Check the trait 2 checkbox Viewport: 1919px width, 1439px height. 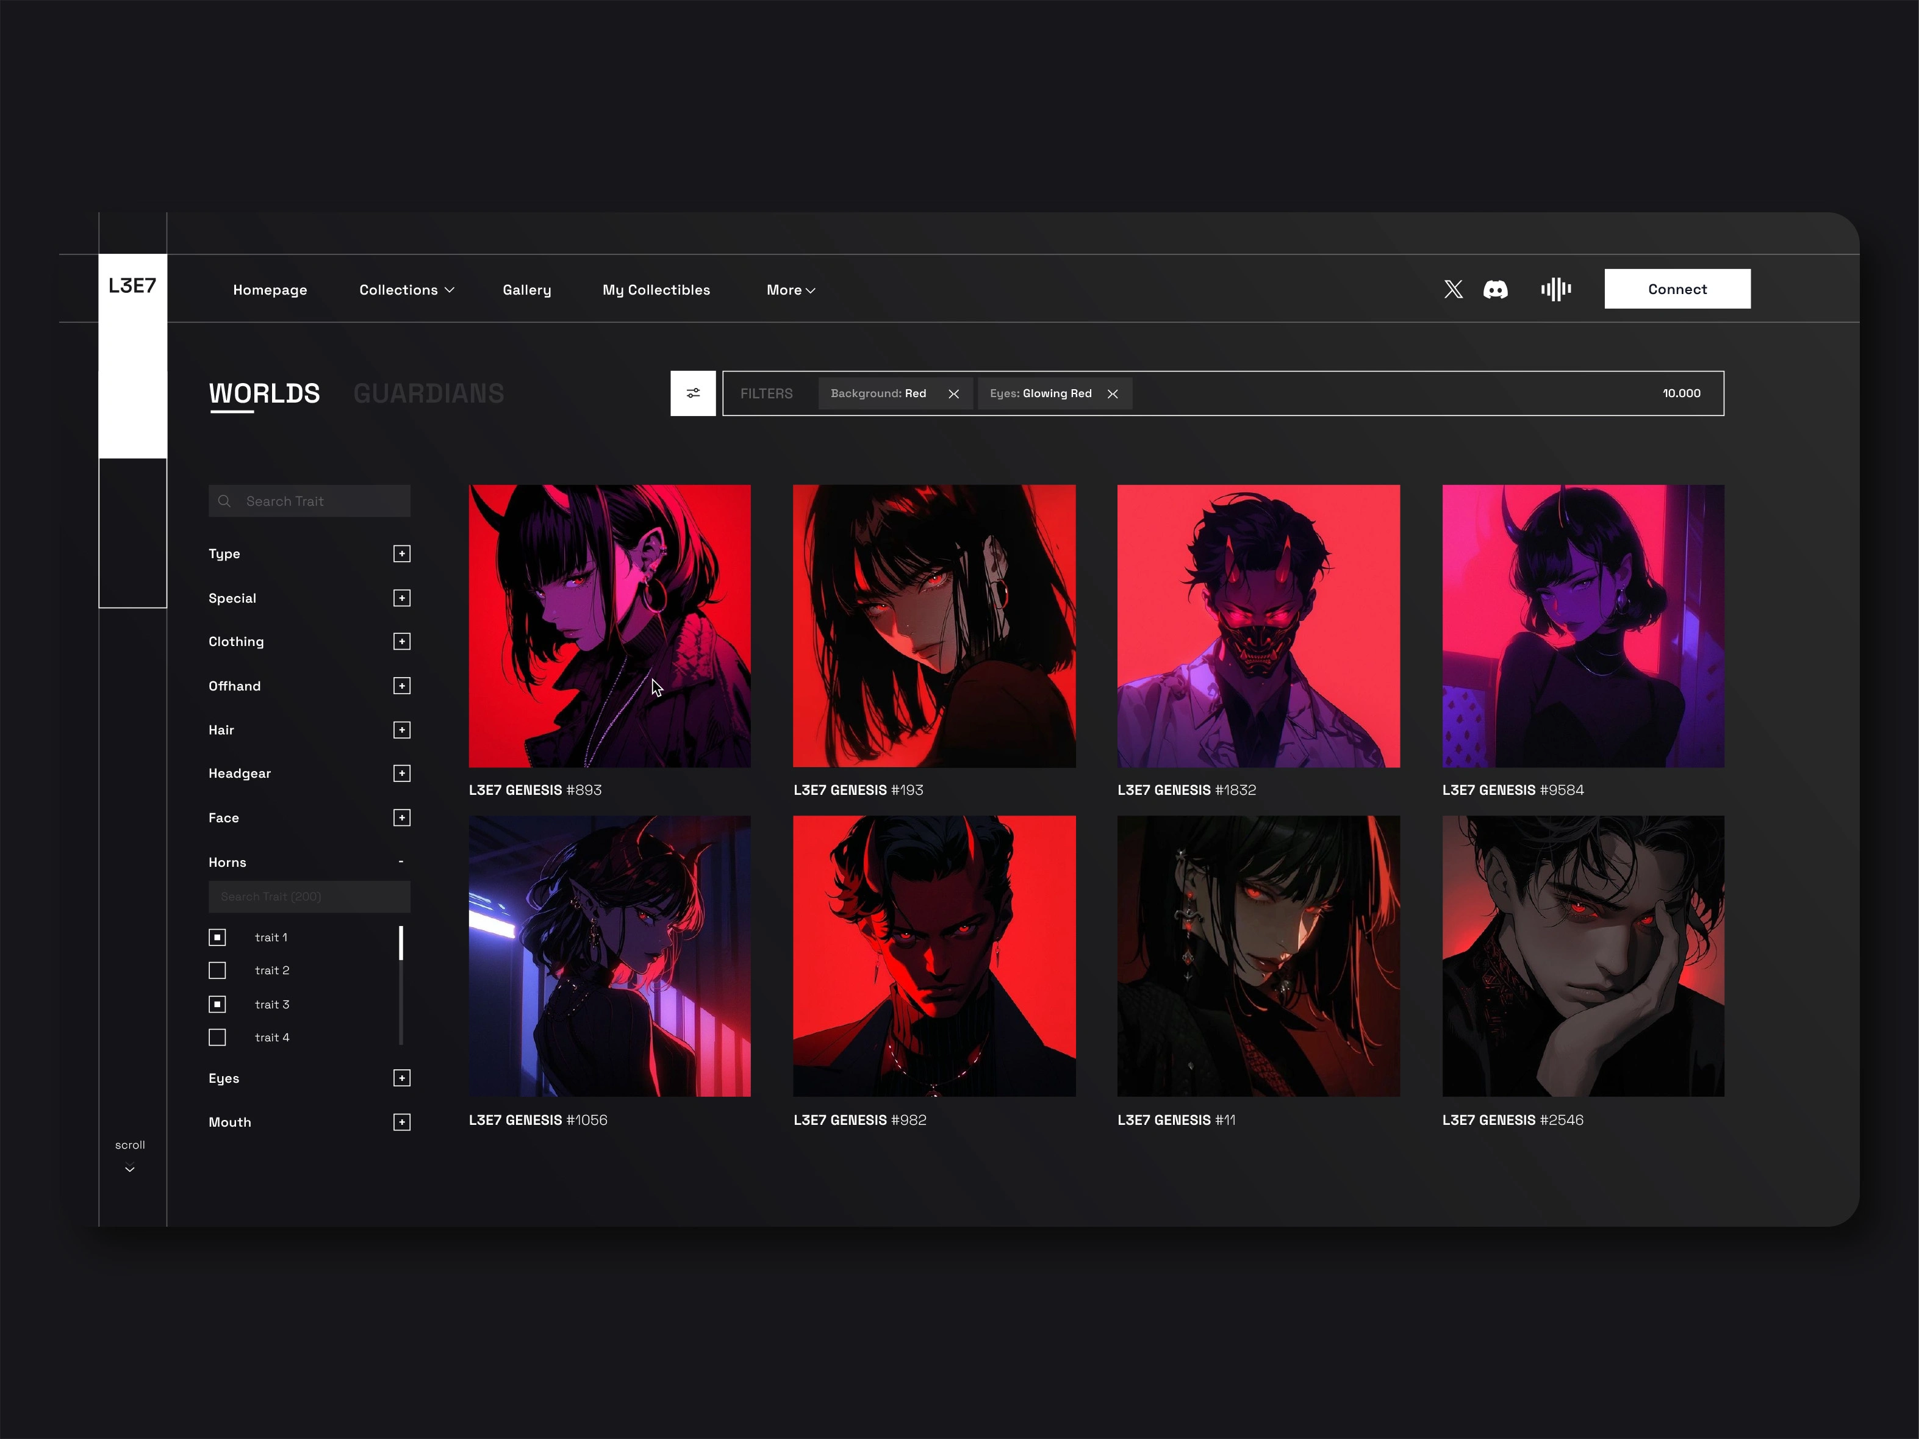point(218,970)
